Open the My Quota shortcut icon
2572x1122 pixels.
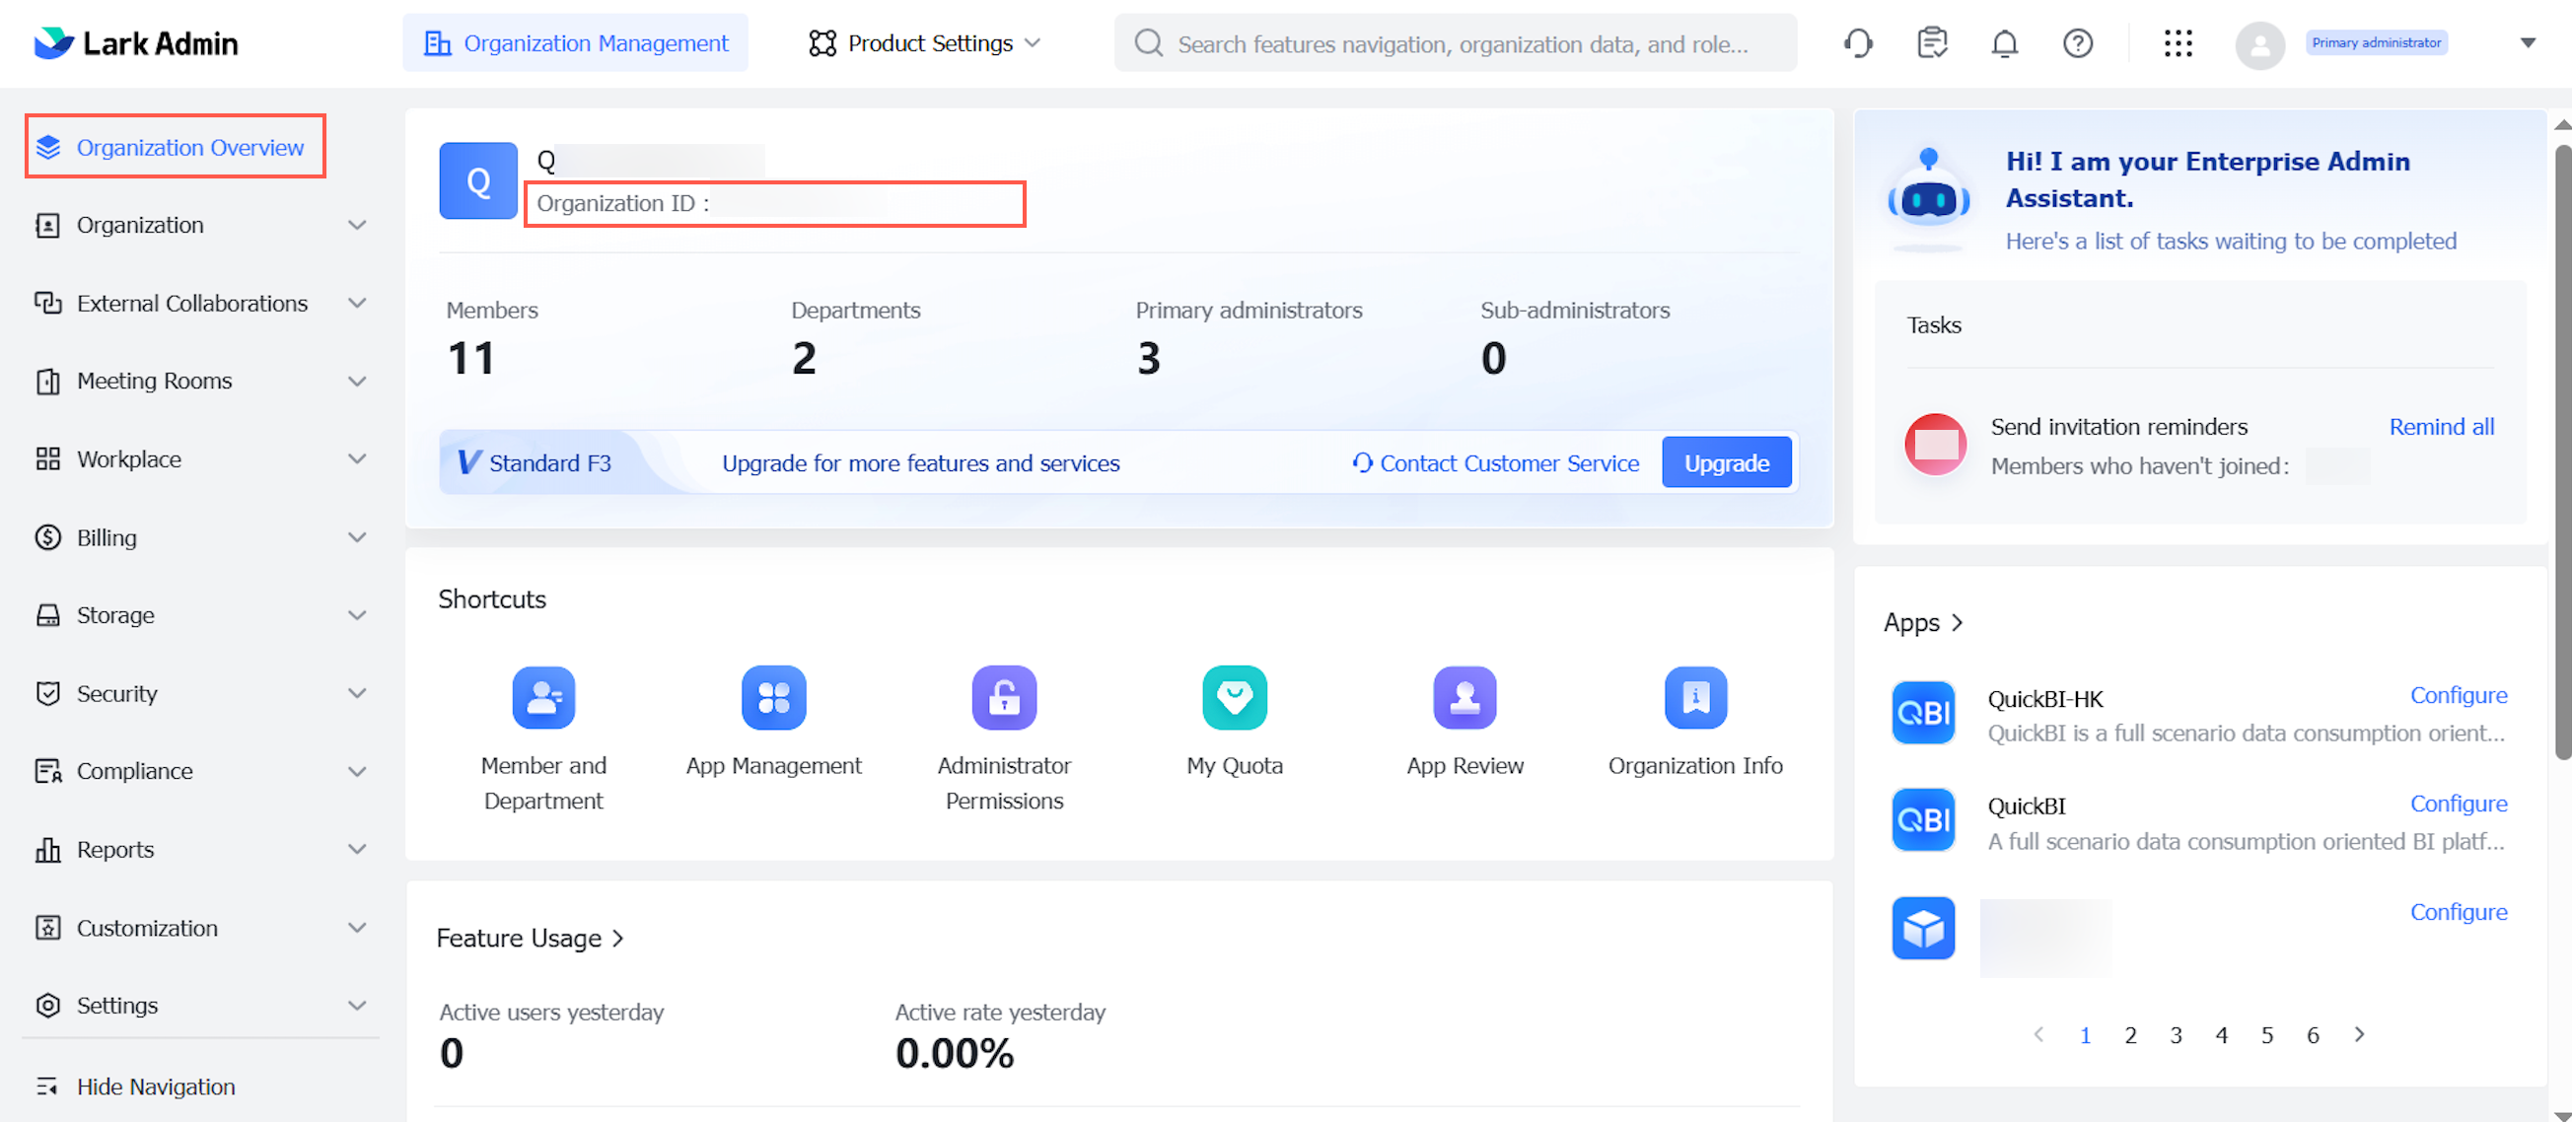(x=1234, y=698)
